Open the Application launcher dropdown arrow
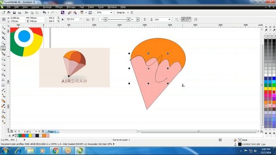Image resolution: width=276 pixels, height=155 pixels. click(86, 12)
